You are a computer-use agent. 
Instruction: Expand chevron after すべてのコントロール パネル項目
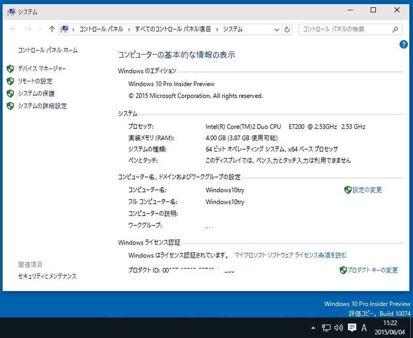pyautogui.click(x=217, y=29)
